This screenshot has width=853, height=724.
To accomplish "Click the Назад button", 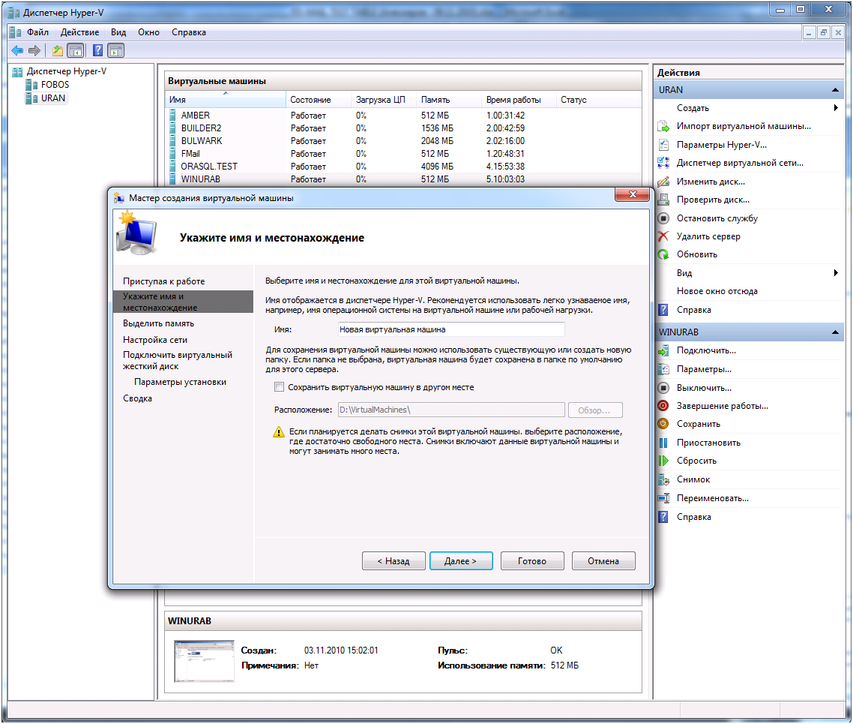I will point(394,560).
